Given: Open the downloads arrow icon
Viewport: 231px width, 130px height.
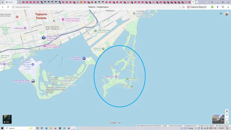Looking at the screenshot, I should click(x=228, y=7).
